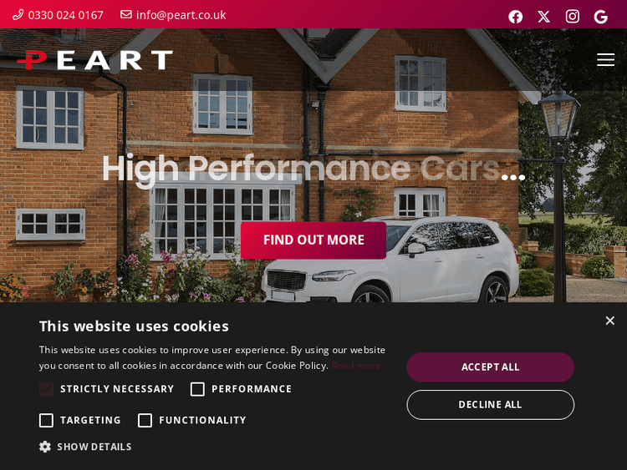Enable the Targeting cookies checkbox
627x470 pixels.
tap(46, 420)
